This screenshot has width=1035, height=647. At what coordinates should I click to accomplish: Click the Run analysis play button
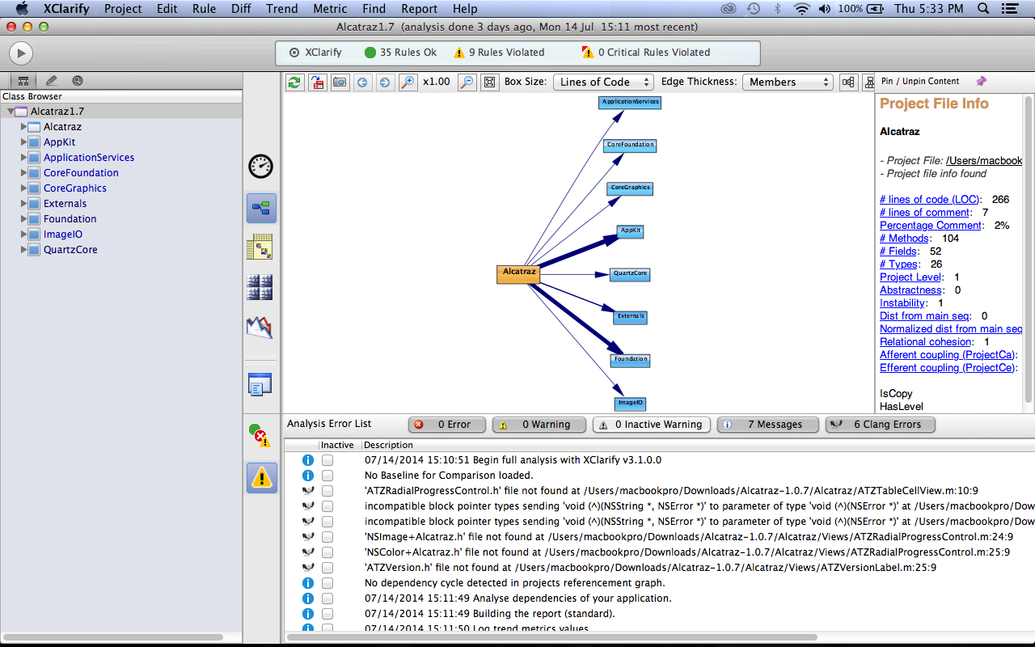click(x=20, y=53)
